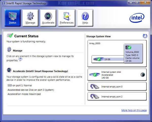This screenshot has width=152, height=122.
Task: Click 'SSD on port 1: Normal' text
Action: [x=20, y=85]
